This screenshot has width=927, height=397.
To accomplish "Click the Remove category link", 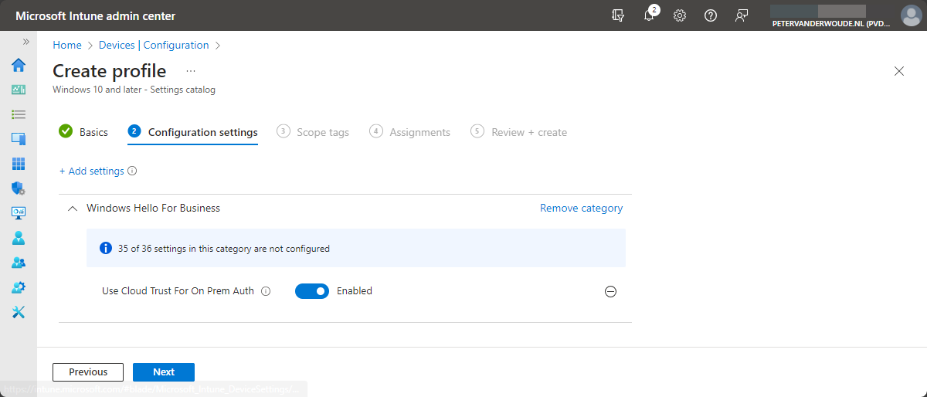I will [581, 209].
